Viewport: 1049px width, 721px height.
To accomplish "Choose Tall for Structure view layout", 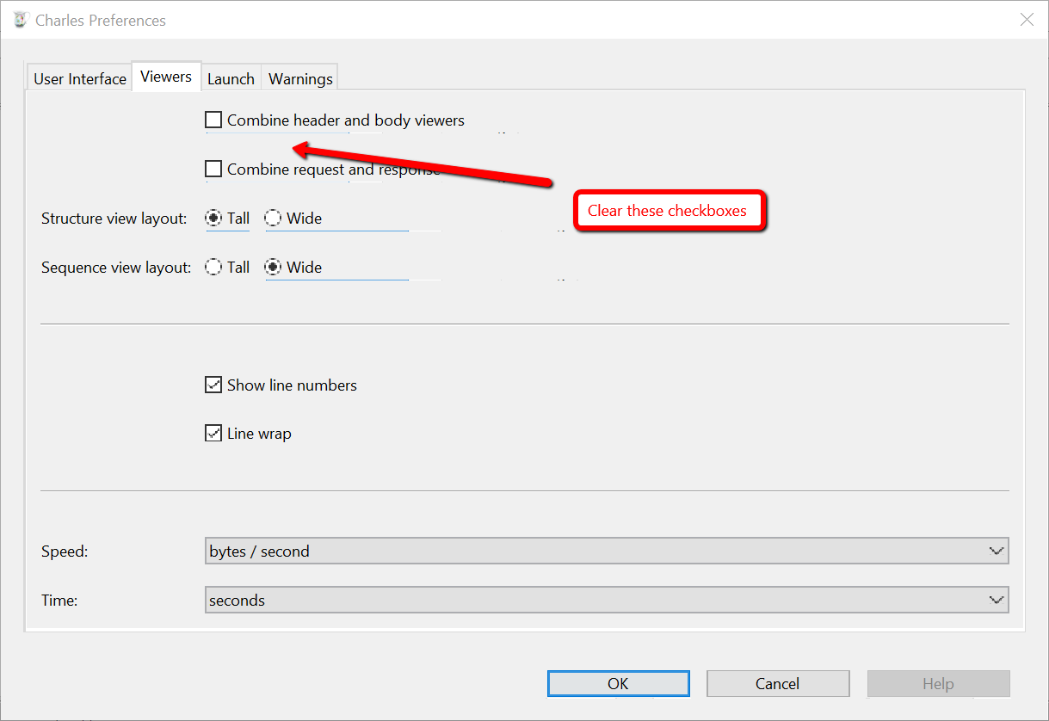I will click(213, 219).
